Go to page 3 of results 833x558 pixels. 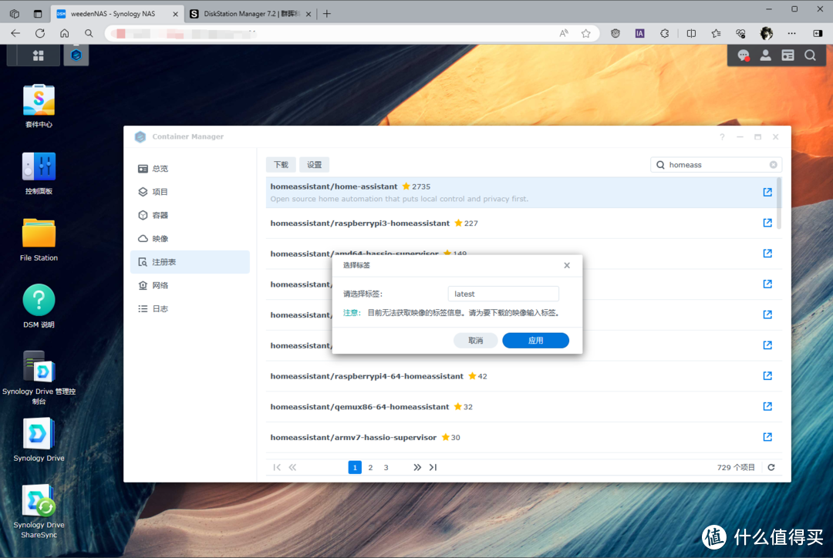click(x=386, y=467)
